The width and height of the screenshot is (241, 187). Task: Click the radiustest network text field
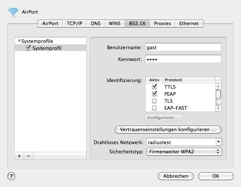coord(181,142)
